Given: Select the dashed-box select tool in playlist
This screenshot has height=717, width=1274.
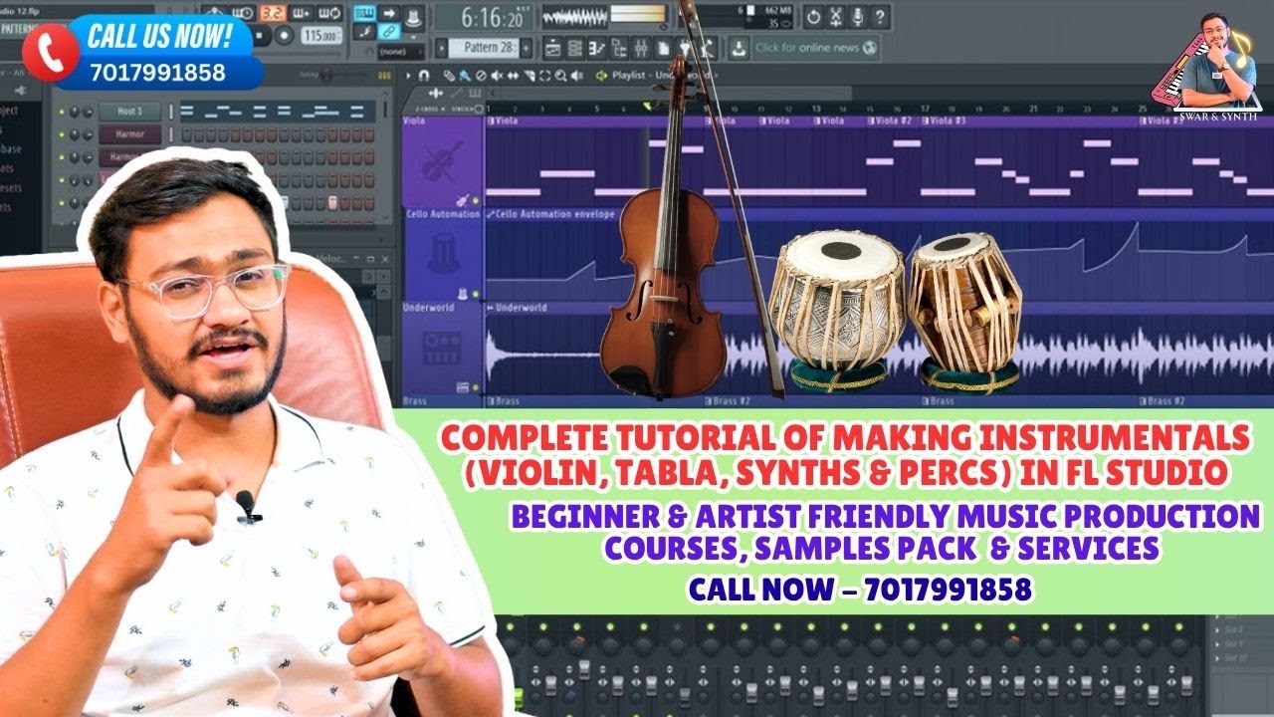Looking at the screenshot, I should [x=544, y=76].
